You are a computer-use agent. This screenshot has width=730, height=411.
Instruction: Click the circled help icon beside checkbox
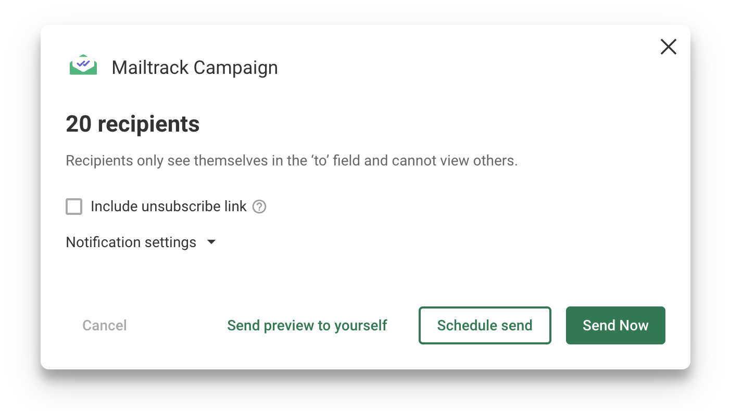point(259,207)
